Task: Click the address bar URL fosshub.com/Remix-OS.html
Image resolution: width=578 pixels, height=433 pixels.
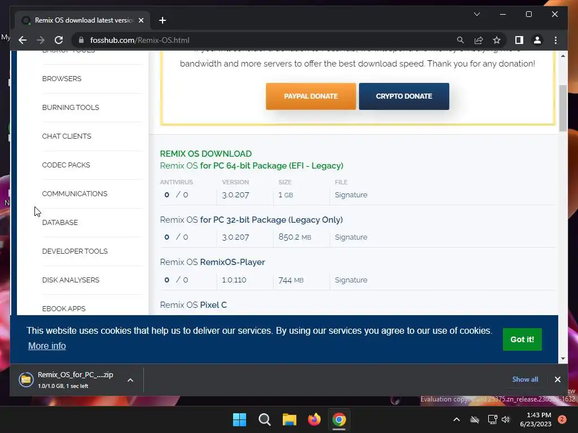Action: (x=140, y=40)
